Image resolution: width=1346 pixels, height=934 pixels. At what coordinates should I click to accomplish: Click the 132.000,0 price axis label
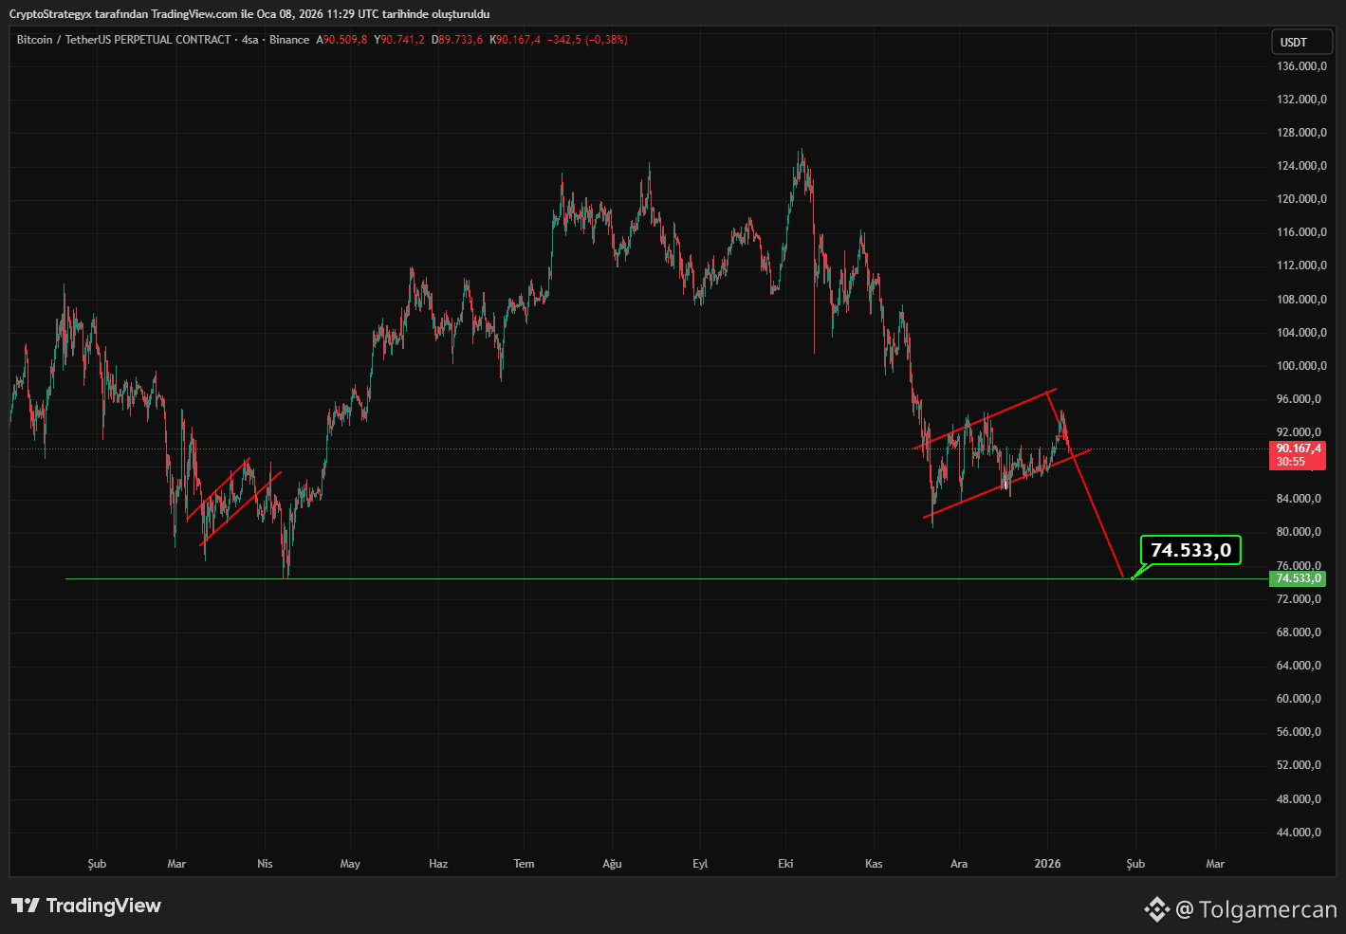[x=1301, y=100]
